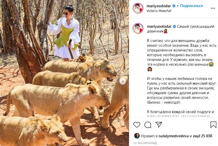The image size is (218, 146).
Task: Open mariyasolodar username in the caption
Action: pos(159,26)
